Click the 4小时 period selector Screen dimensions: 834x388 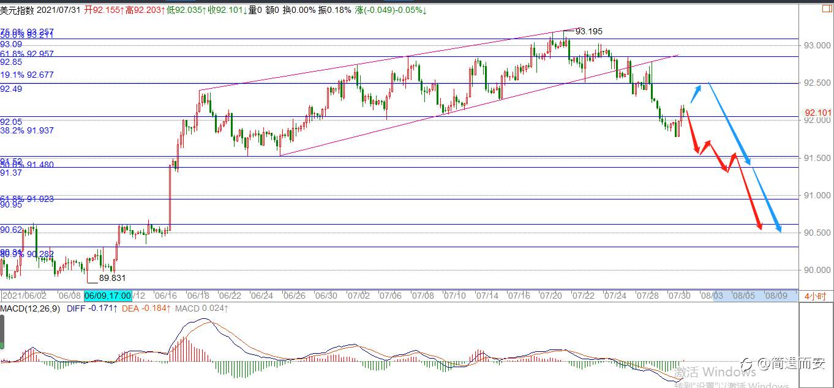pyautogui.click(x=815, y=296)
